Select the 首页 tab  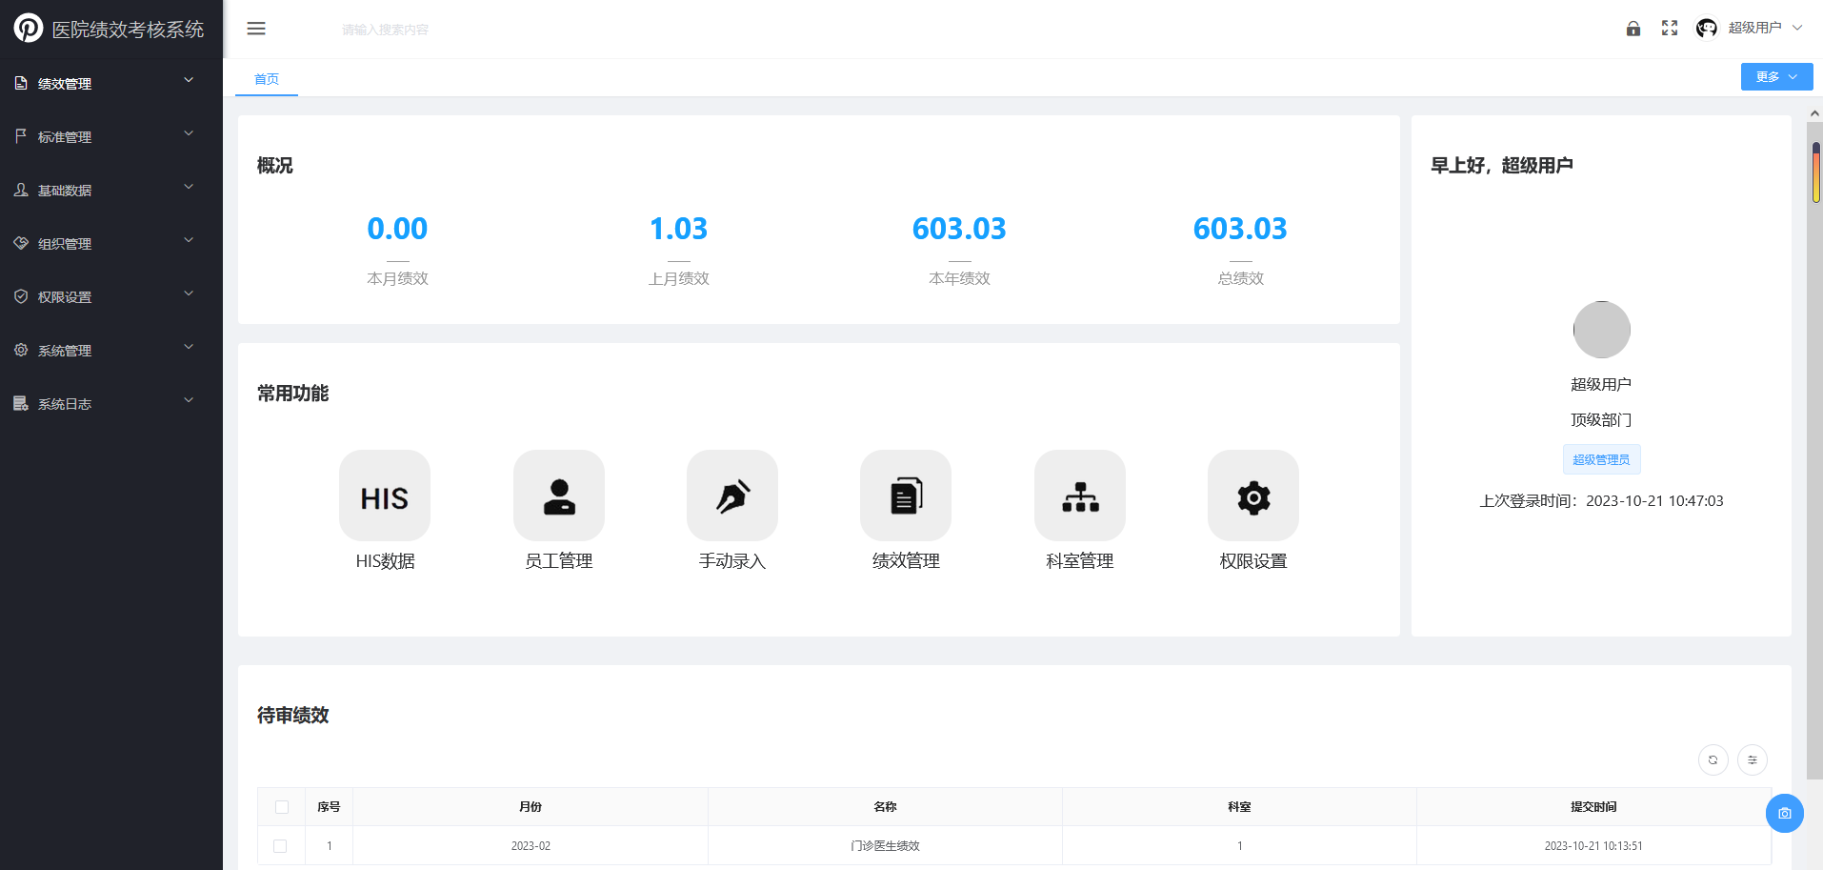click(267, 79)
